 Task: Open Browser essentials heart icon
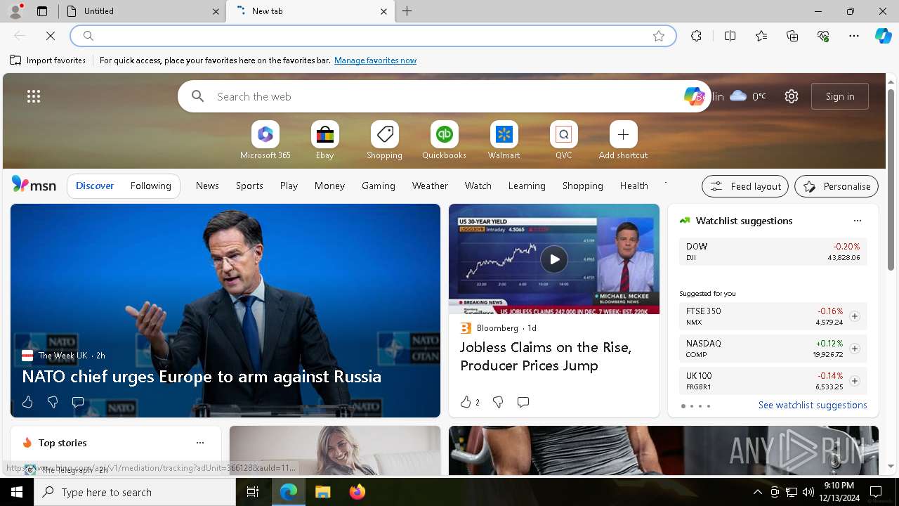click(823, 36)
